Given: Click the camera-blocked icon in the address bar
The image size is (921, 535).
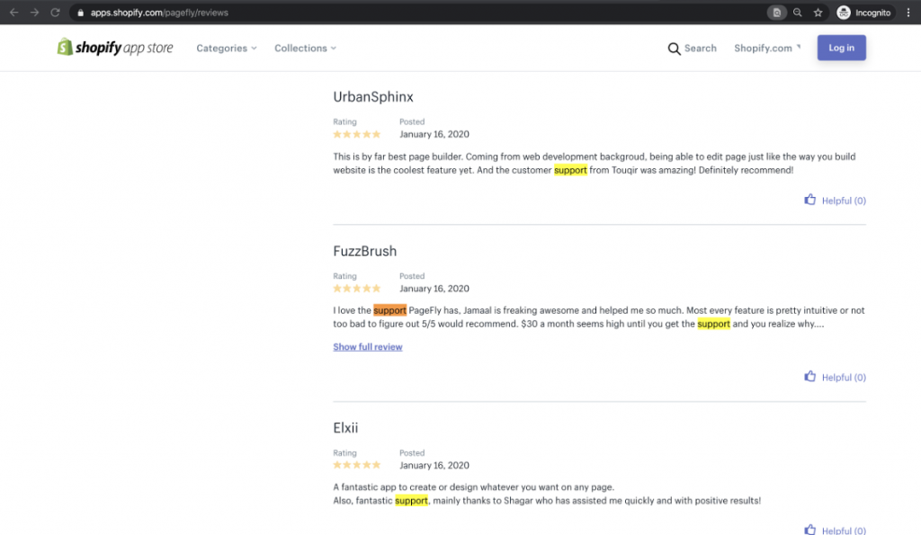Looking at the screenshot, I should click(x=776, y=13).
